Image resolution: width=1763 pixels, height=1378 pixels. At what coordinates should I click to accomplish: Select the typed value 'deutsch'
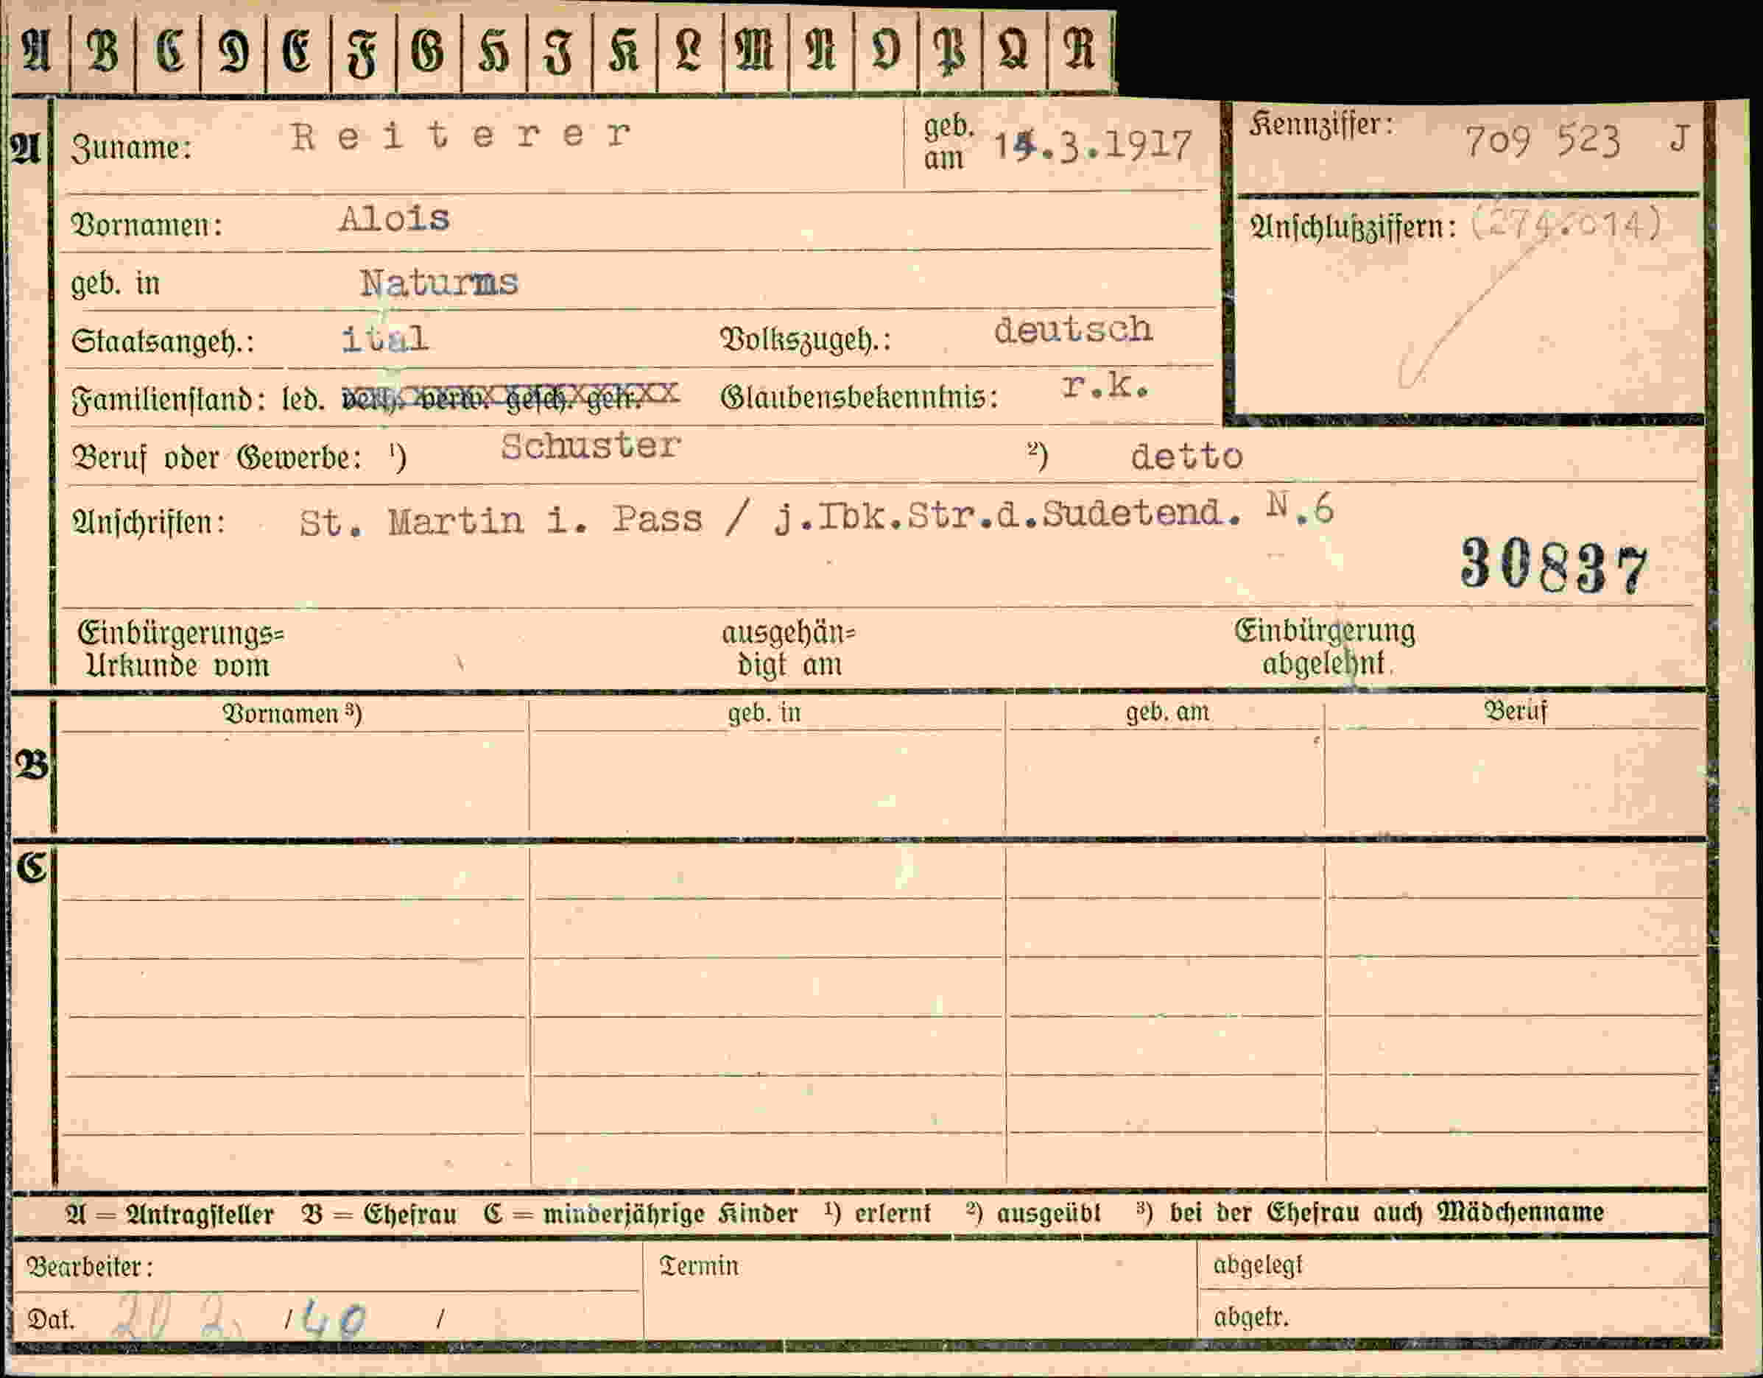click(1074, 329)
